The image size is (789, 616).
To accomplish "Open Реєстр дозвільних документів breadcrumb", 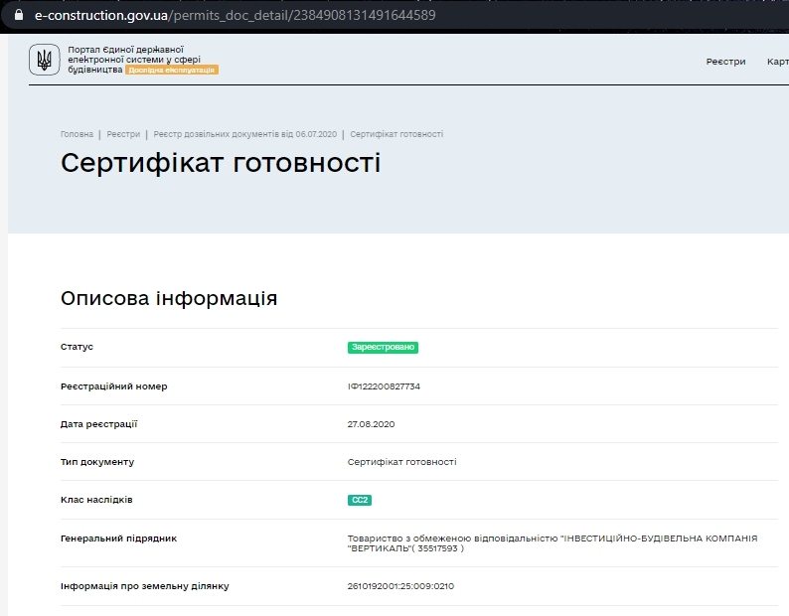I will (x=245, y=134).
